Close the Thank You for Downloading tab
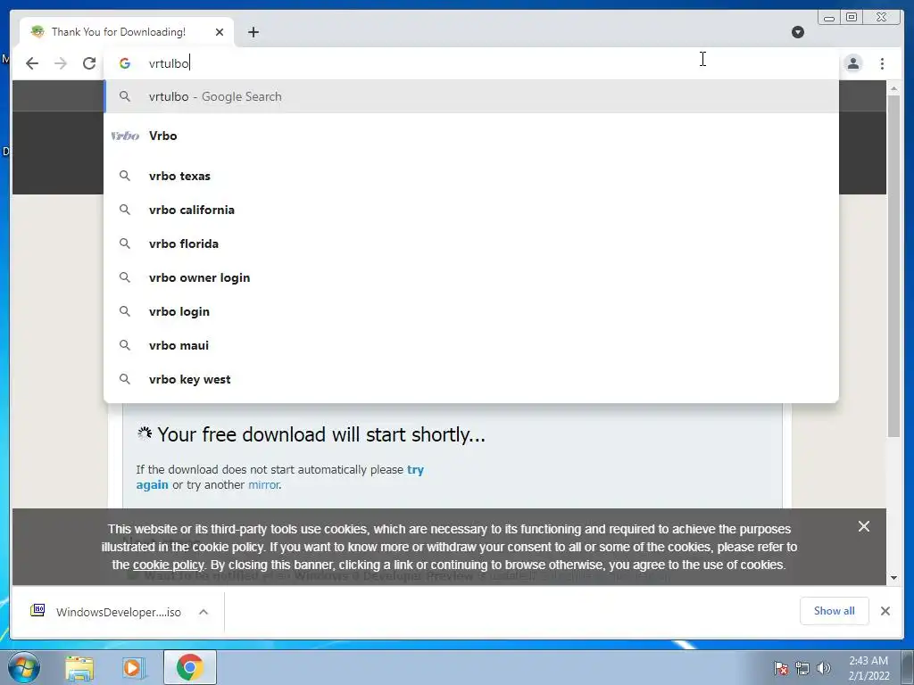The width and height of the screenshot is (914, 685). 220,32
